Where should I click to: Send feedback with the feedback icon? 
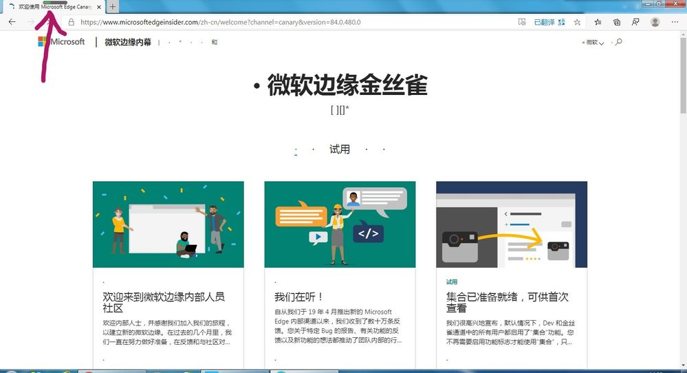tap(635, 22)
